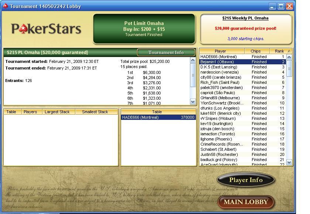Open the Tournament Info panel
This screenshot has width=310, height=214.
(x=166, y=53)
